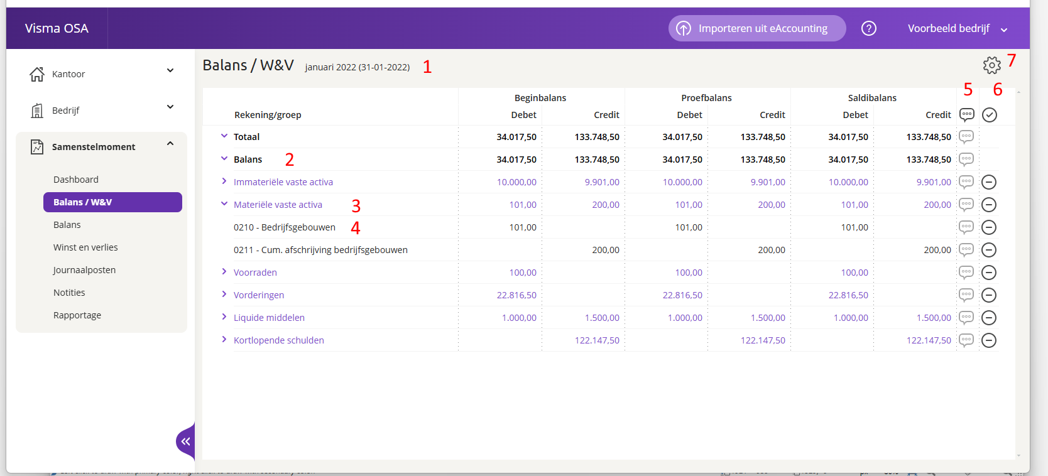
Task: Go to Journaalposten in sidebar
Action: coord(84,270)
